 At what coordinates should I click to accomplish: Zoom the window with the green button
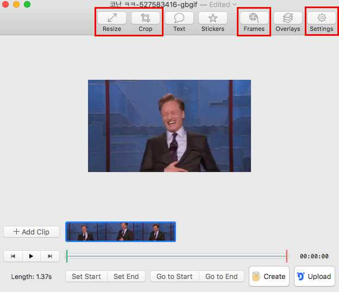[x=27, y=4]
